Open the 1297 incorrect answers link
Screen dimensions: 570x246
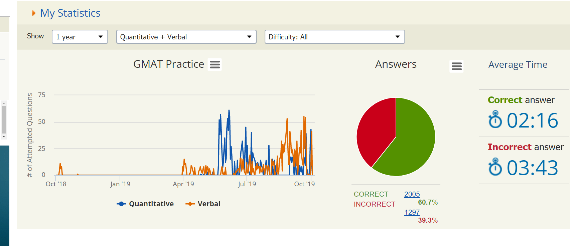click(x=412, y=212)
